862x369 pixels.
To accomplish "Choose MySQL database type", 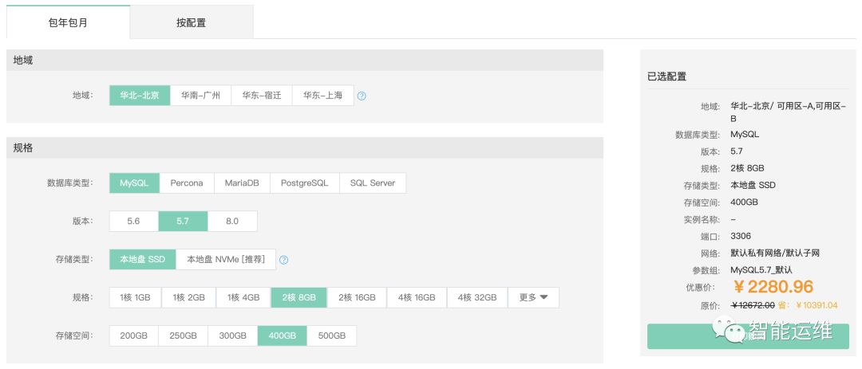I will [x=134, y=183].
